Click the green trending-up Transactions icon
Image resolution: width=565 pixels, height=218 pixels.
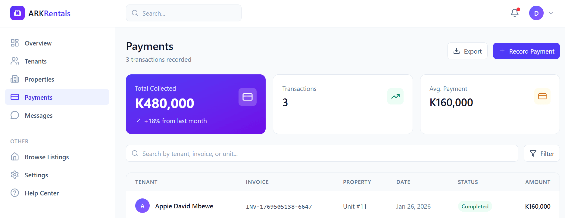395,96
